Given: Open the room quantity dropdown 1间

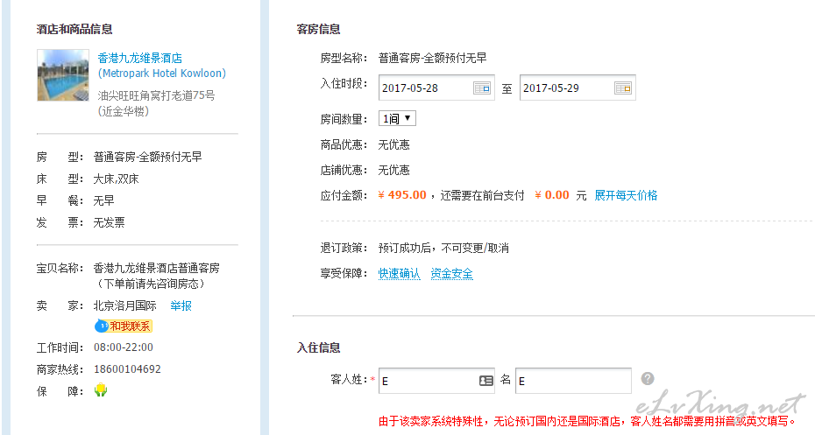Looking at the screenshot, I should [397, 118].
